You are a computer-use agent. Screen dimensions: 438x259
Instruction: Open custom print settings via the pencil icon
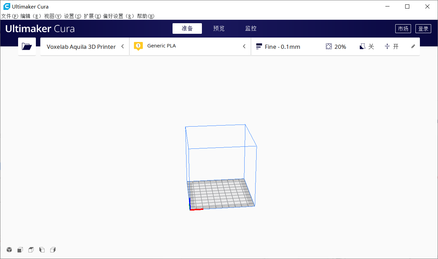(413, 46)
